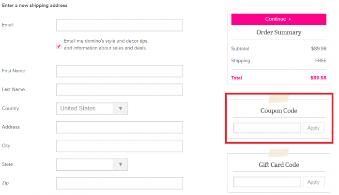Screen dimensions: 339x195
Task: Click the Gift Card Code input box
Action: (x=267, y=182)
